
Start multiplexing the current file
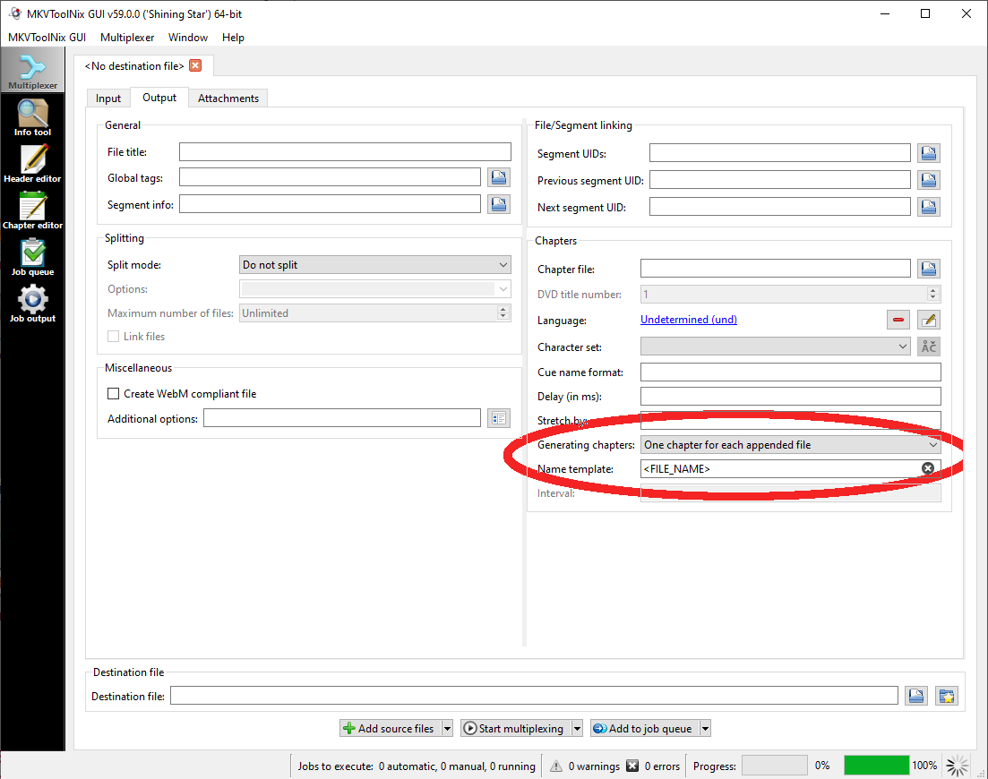(514, 728)
